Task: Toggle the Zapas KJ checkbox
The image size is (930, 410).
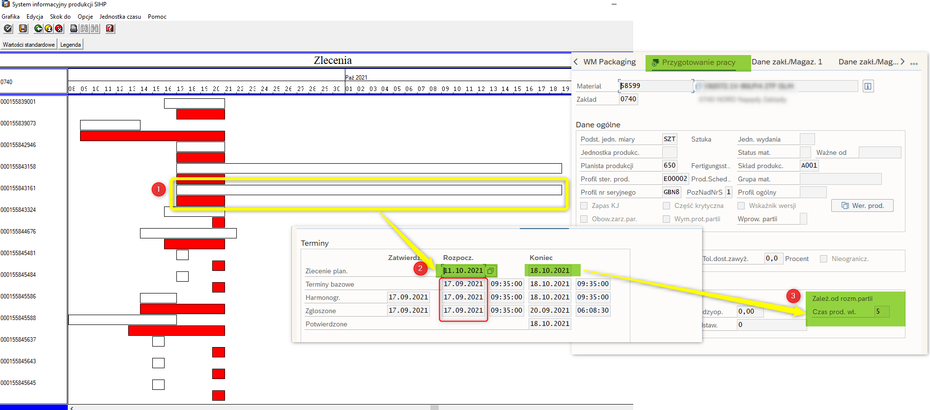Action: pos(584,206)
